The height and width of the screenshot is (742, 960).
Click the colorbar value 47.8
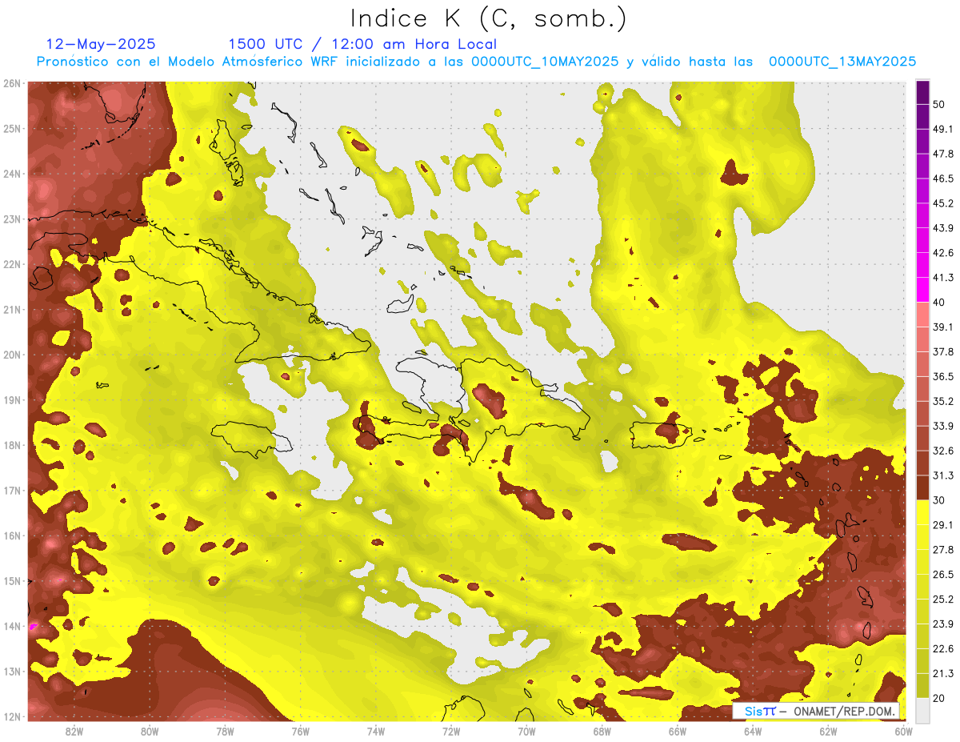click(943, 154)
